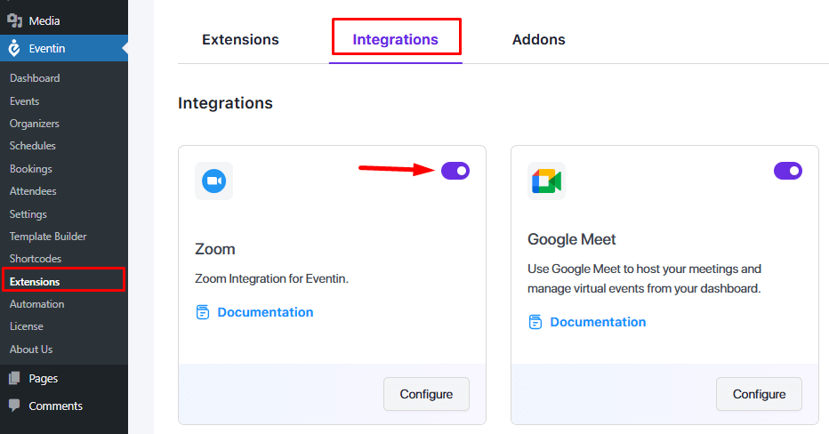Screen dimensions: 829x434
Task: Click the Zoom app logo icon
Action: pos(213,181)
